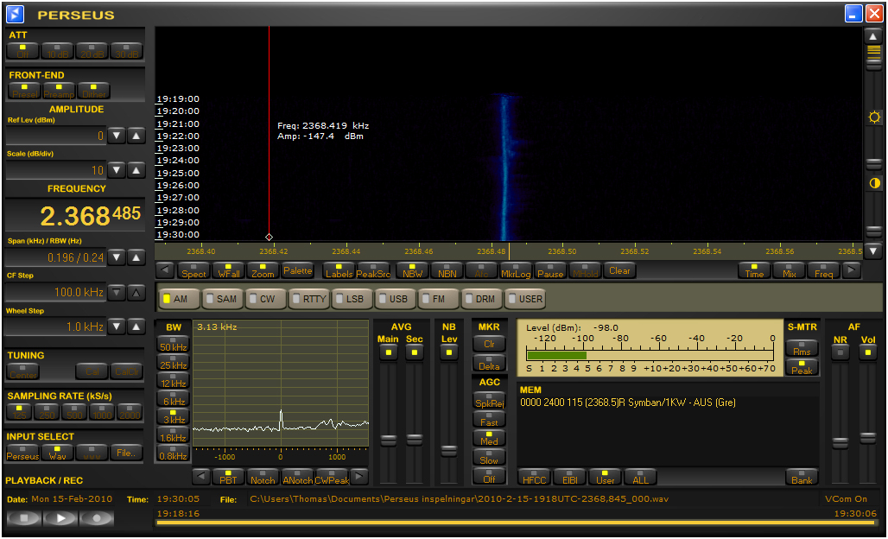Click the AF Vol slider handle

867,438
